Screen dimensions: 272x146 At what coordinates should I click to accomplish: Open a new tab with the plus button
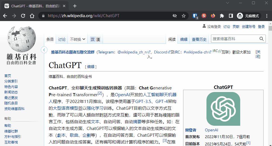point(75,6)
